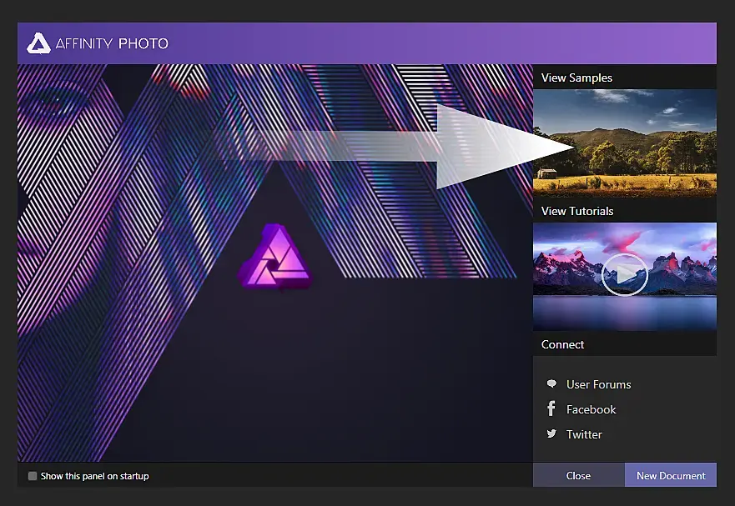The width and height of the screenshot is (735, 506).
Task: Toggle Show this panel on startup checkbox
Action: click(x=33, y=476)
